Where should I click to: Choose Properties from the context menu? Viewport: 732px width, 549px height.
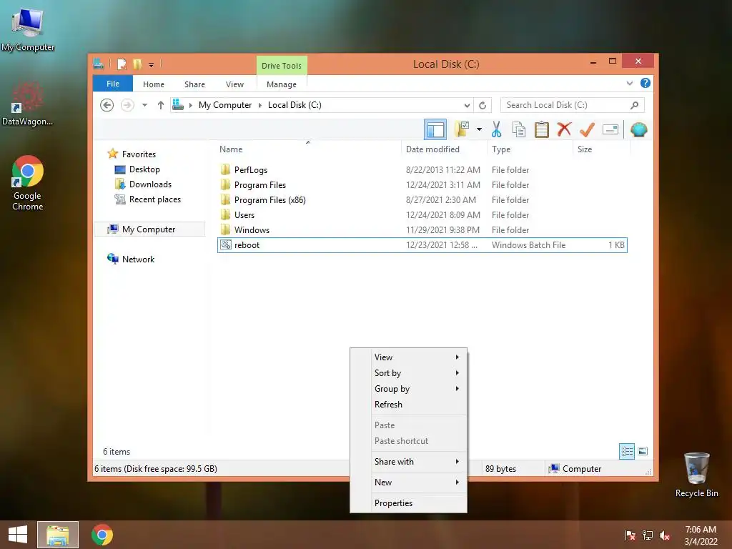coord(408,503)
